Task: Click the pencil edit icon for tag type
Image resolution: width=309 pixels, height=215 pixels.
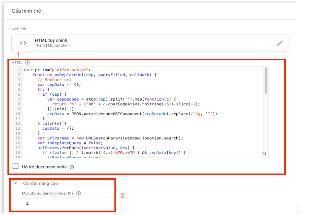Action: (x=280, y=43)
